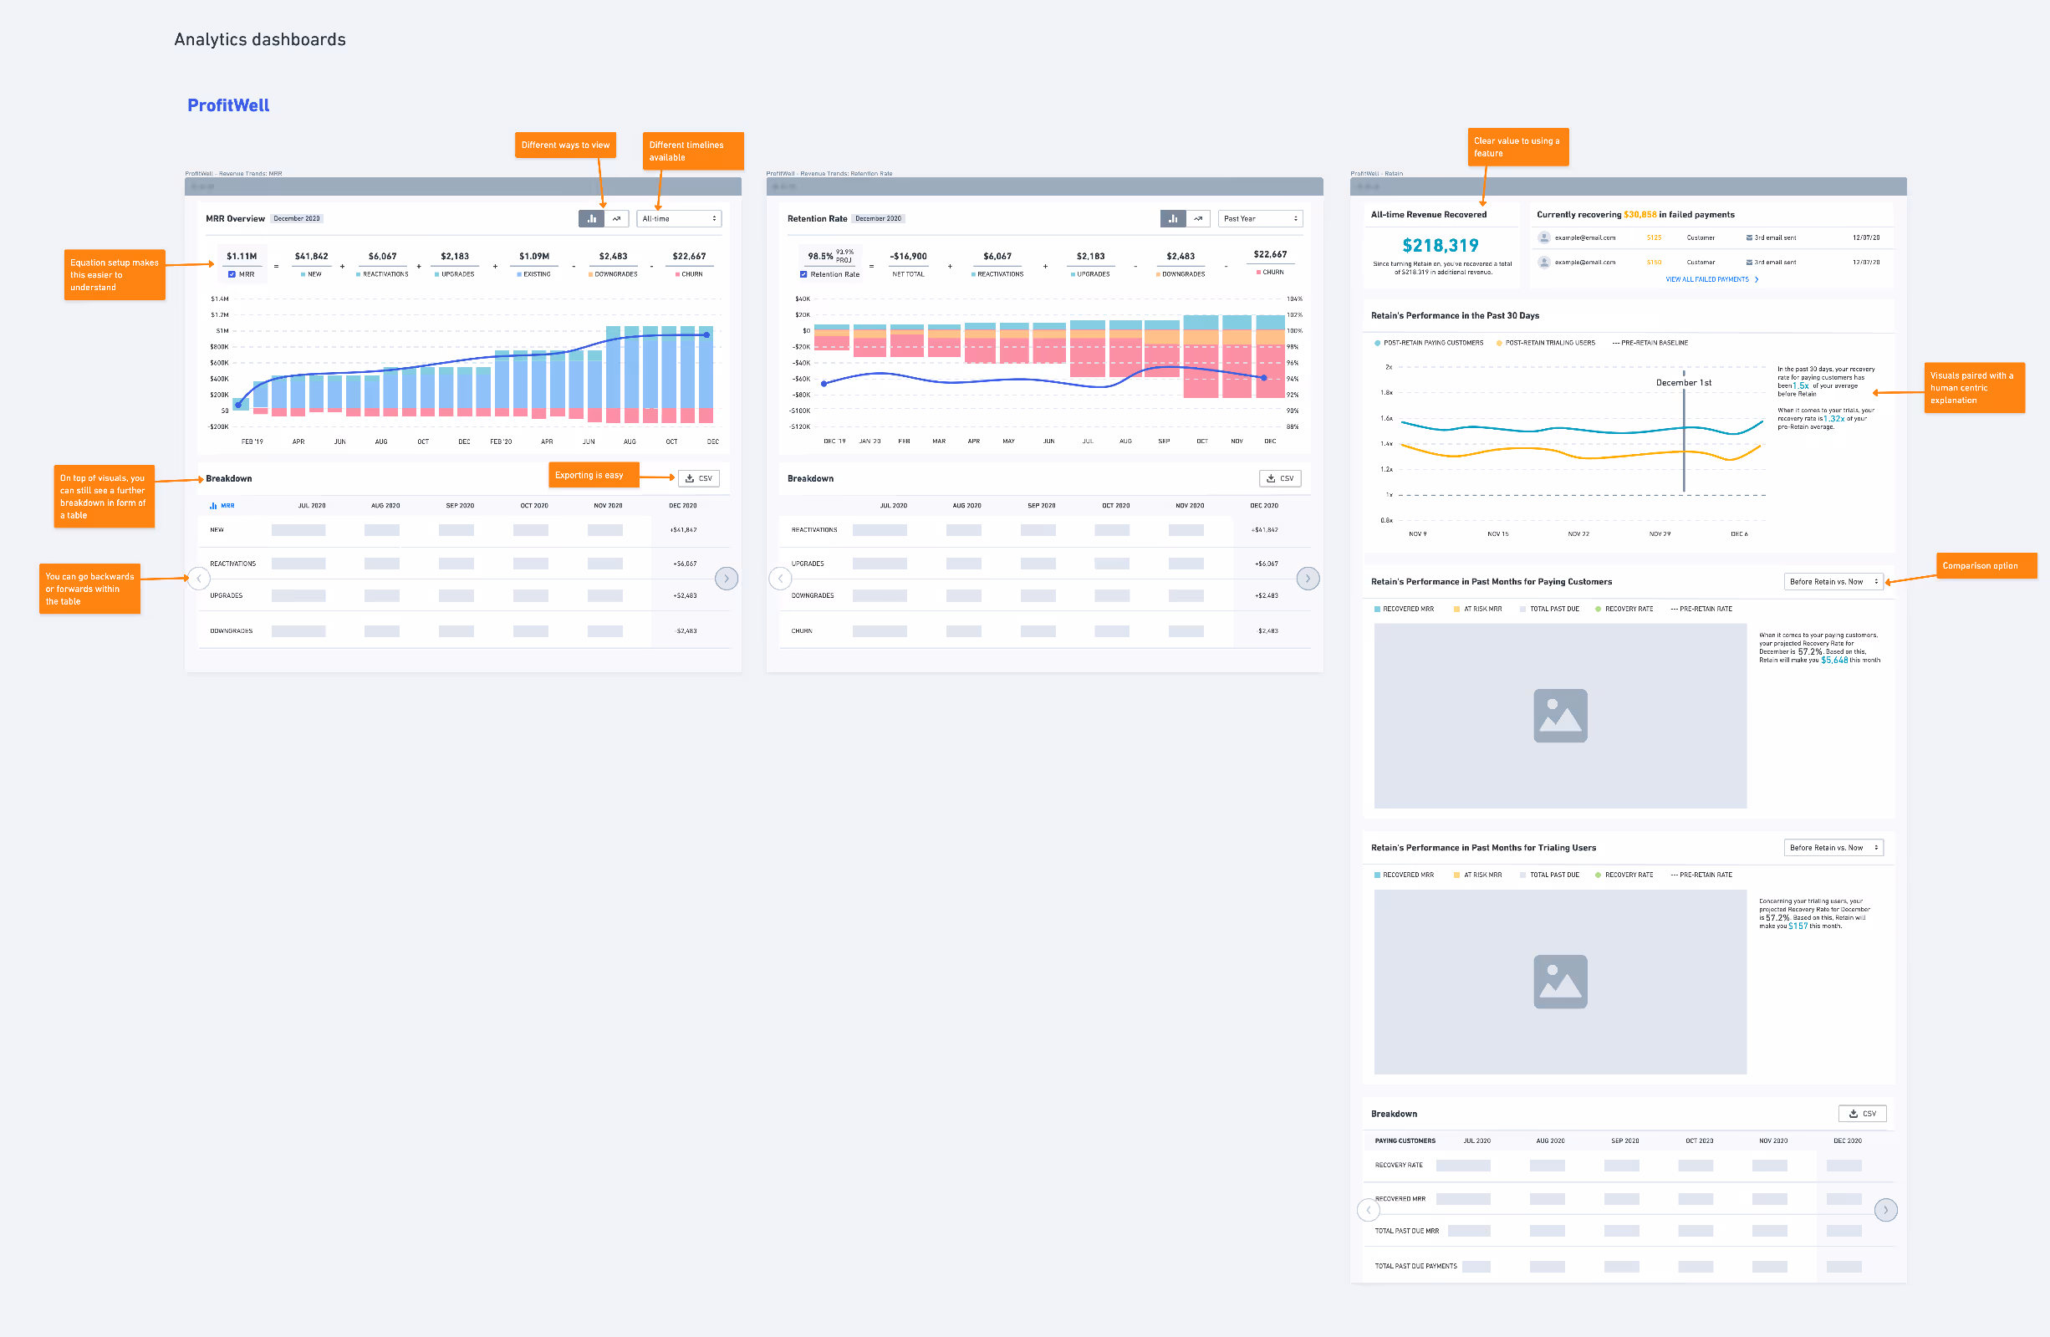The image size is (2050, 1337).
Task: Click the Paying Customers header in Retain Breakdown
Action: (1405, 1141)
